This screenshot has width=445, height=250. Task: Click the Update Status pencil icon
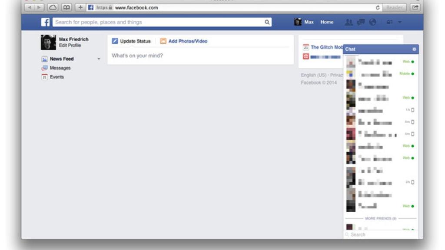[115, 40]
